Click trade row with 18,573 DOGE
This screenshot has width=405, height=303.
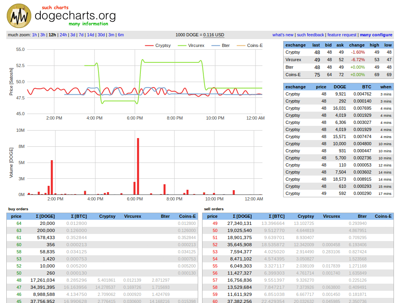(x=339, y=180)
